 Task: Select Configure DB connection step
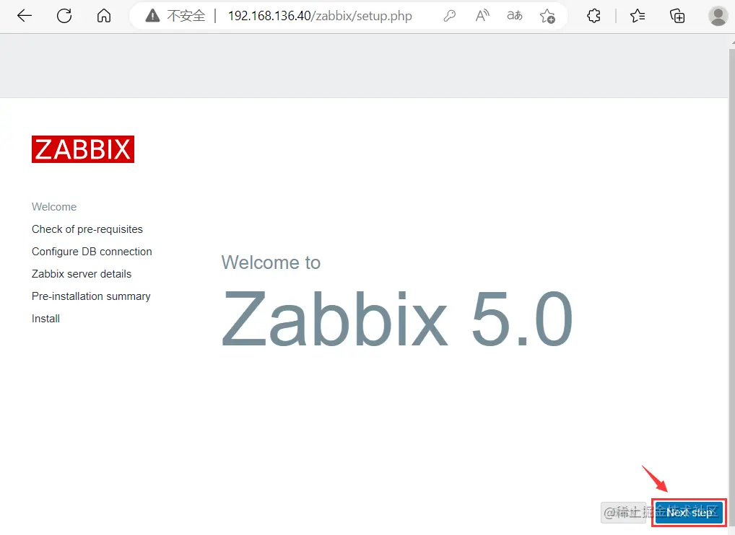pyautogui.click(x=92, y=252)
